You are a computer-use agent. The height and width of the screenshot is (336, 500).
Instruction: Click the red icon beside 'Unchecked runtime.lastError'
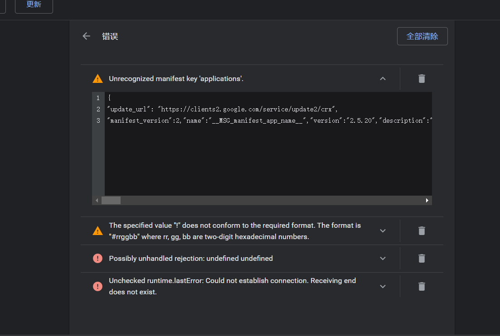(97, 286)
